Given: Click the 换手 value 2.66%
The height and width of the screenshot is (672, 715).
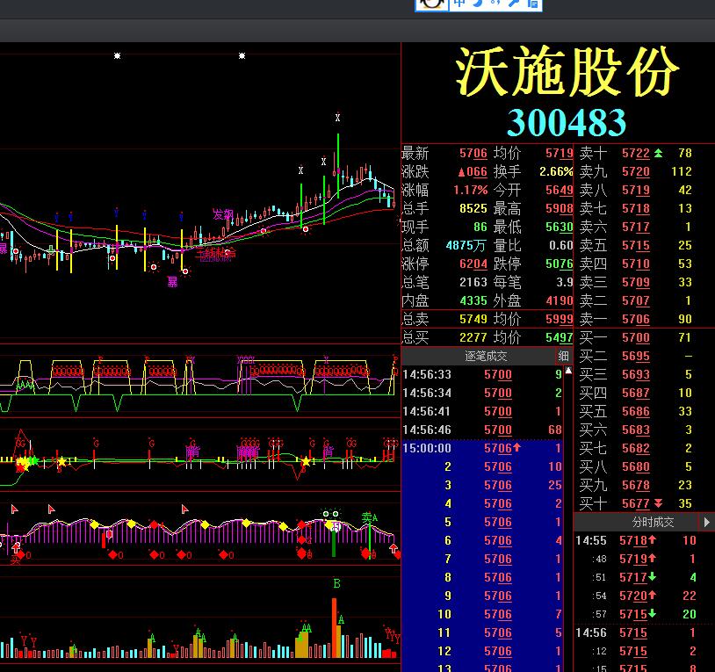Looking at the screenshot, I should (x=556, y=171).
